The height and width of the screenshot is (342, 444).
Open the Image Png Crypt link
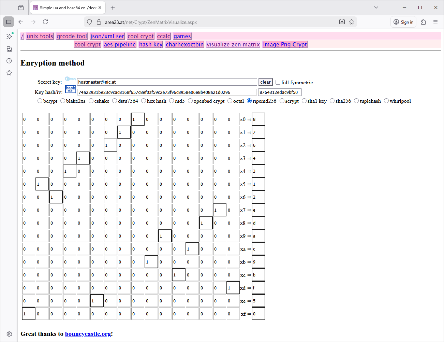(x=285, y=44)
